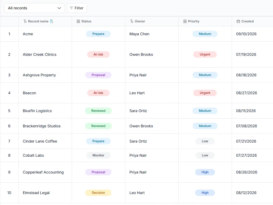The height and width of the screenshot is (205, 273).
Task: Click the Created column header
Action: 252,21
